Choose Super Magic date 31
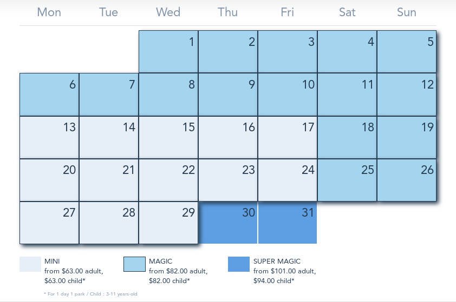Image resolution: width=456 pixels, height=302 pixels. point(288,223)
